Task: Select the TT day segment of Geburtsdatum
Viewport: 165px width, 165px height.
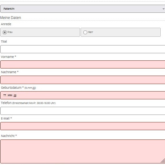Action: coord(5,95)
